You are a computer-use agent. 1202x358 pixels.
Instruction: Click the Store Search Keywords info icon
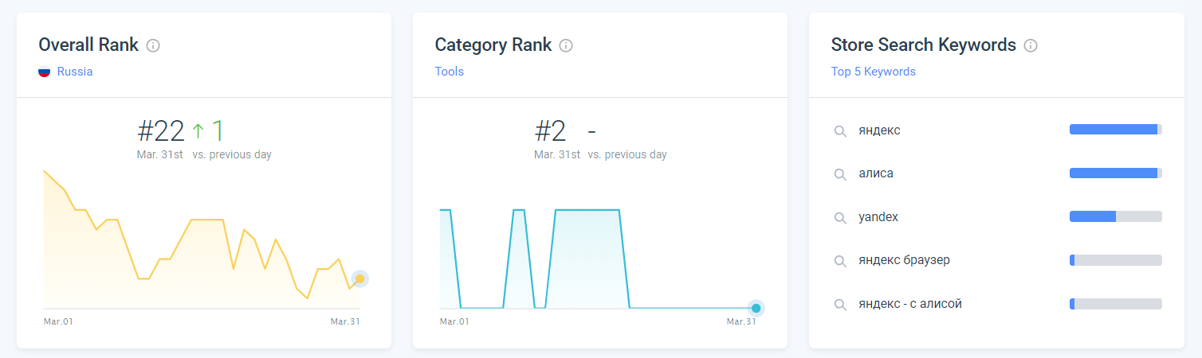click(x=1031, y=45)
